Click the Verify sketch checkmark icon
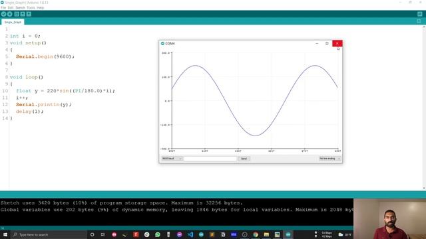Viewport: 426px width, 239px height. pyautogui.click(x=3, y=14)
